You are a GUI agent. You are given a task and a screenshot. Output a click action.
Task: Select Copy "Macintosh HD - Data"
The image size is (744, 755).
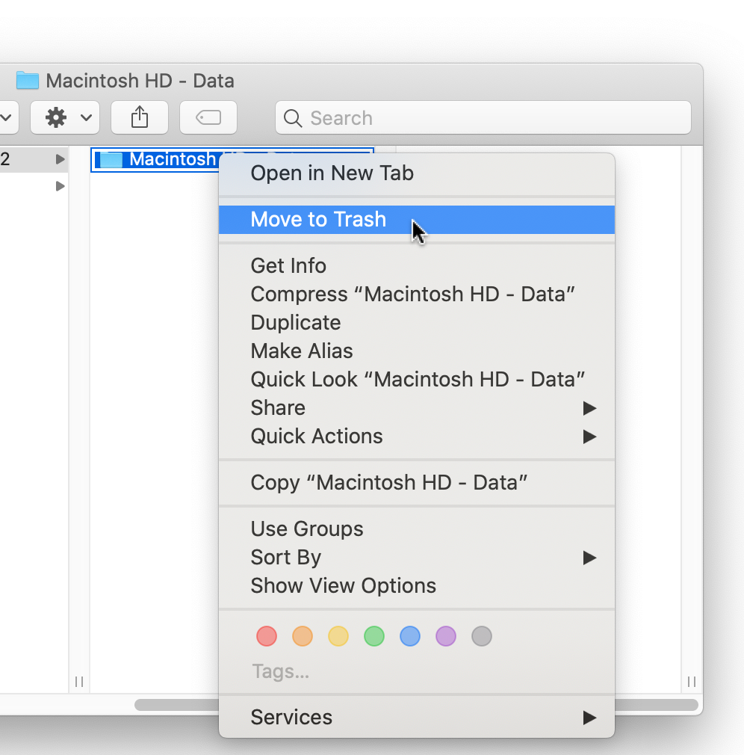(x=417, y=482)
